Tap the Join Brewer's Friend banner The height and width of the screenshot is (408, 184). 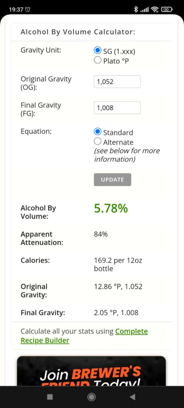91,371
